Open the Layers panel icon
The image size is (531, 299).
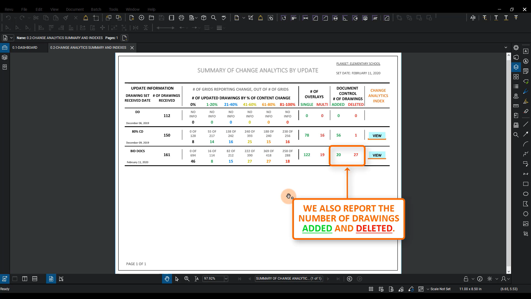516,67
